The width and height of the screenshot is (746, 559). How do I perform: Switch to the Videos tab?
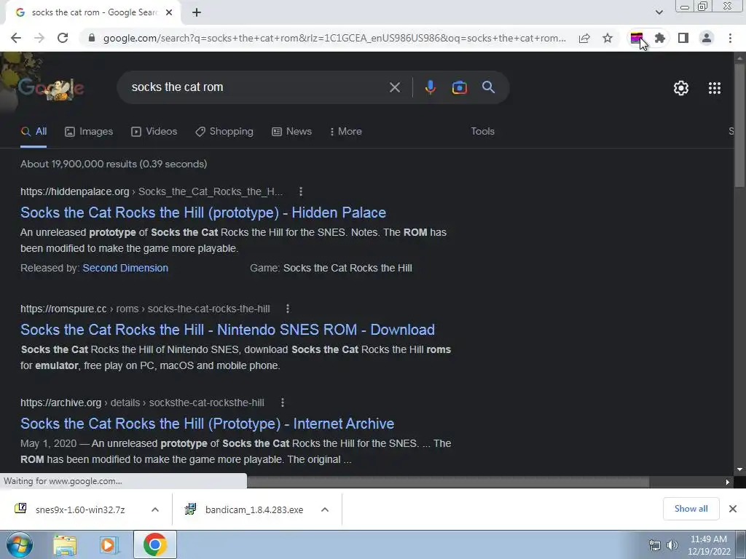[154, 132]
